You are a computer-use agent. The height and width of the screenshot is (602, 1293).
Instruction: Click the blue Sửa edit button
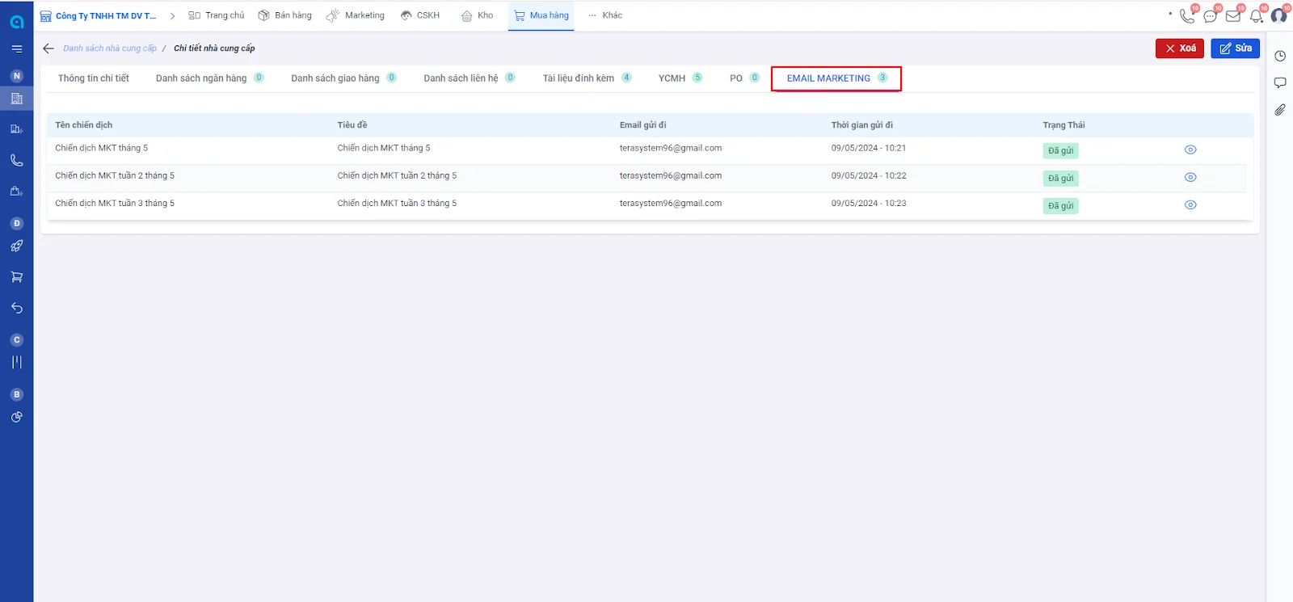point(1235,48)
